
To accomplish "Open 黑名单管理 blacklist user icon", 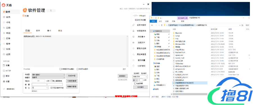I will [x=133, y=54].
